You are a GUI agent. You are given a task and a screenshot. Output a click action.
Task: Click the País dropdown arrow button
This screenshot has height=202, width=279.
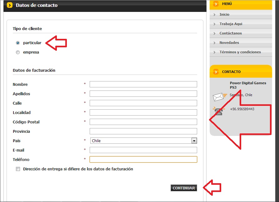click(x=194, y=141)
